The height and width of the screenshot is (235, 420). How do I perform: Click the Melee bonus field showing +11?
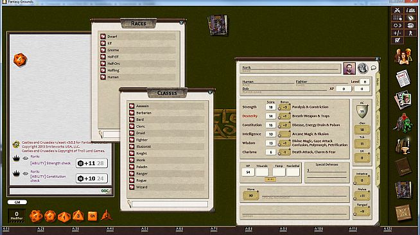coord(362,196)
